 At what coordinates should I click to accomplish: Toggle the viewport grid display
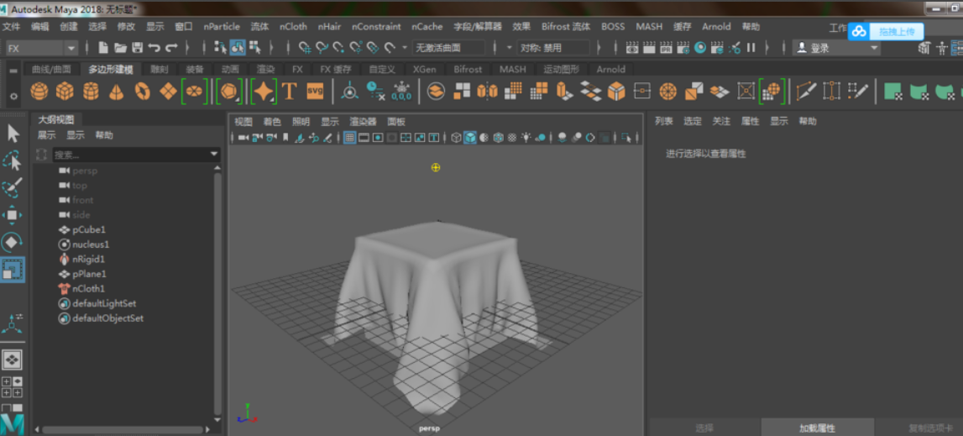coord(349,138)
